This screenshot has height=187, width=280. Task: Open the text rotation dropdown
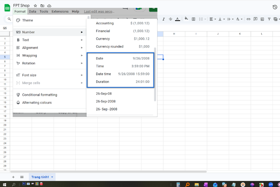(239, 19)
